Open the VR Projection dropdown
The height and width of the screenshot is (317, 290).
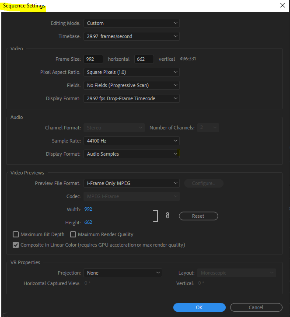pyautogui.click(x=122, y=273)
